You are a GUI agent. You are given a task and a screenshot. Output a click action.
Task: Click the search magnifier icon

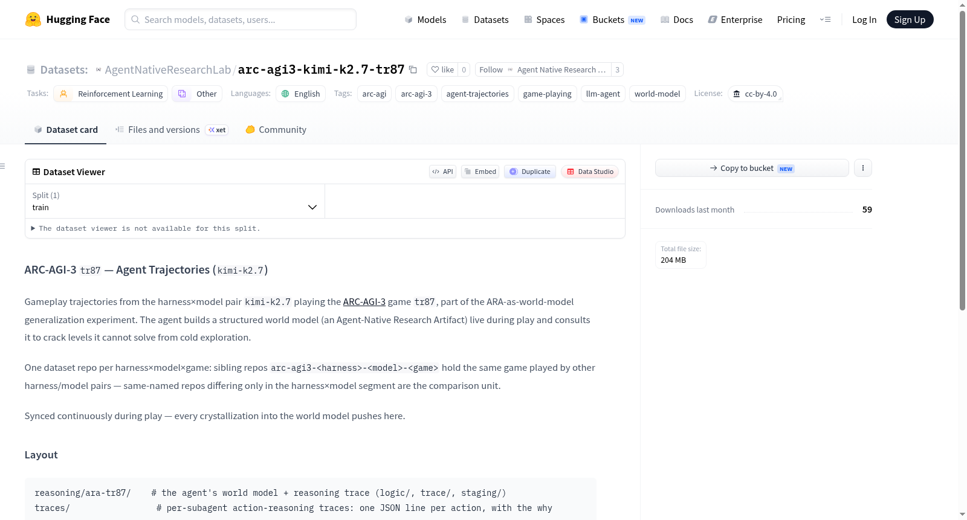tap(135, 19)
